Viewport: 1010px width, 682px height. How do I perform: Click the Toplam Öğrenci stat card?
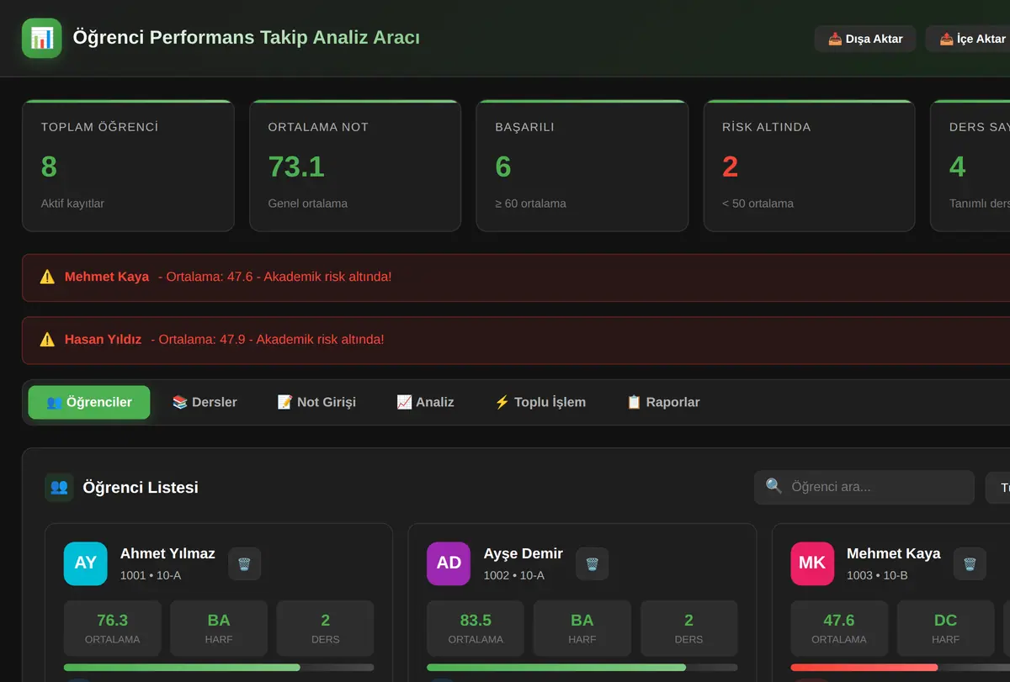click(128, 166)
